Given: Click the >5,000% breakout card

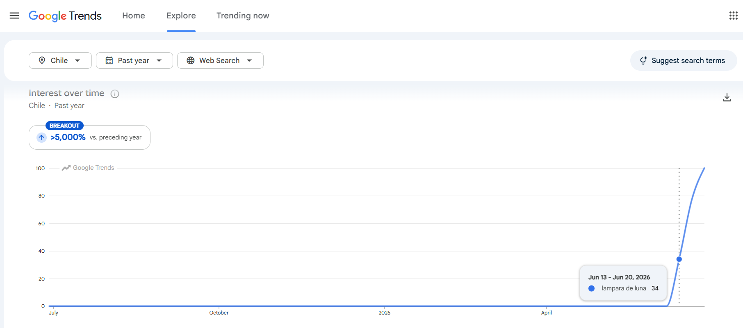Looking at the screenshot, I should (x=89, y=137).
